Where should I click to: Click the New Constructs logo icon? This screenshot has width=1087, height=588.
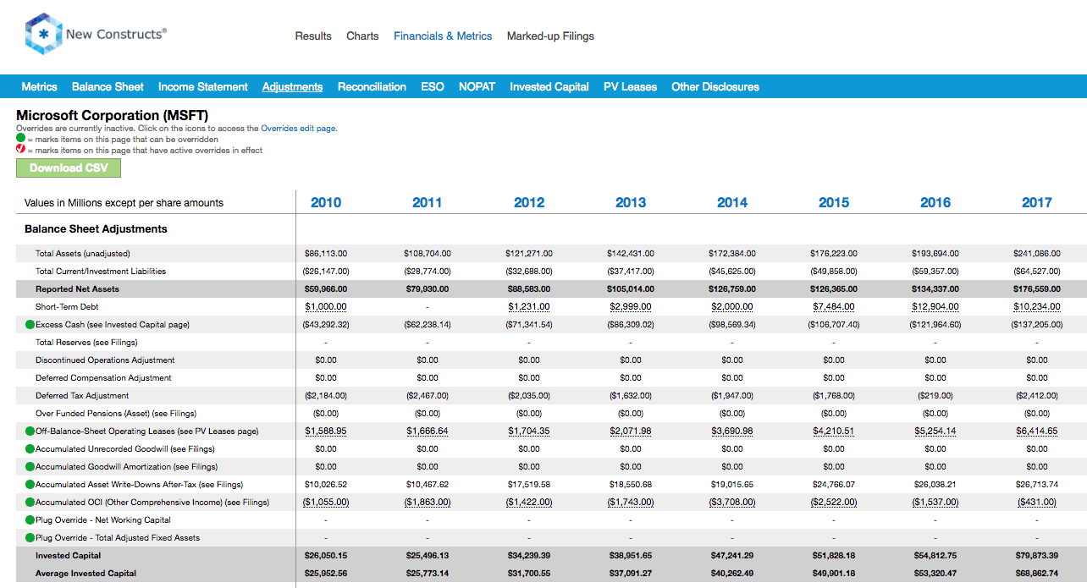[43, 35]
